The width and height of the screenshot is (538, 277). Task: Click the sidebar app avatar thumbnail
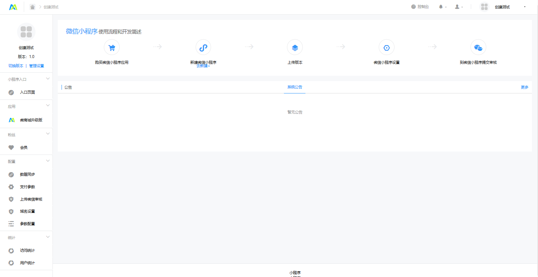pos(26,32)
